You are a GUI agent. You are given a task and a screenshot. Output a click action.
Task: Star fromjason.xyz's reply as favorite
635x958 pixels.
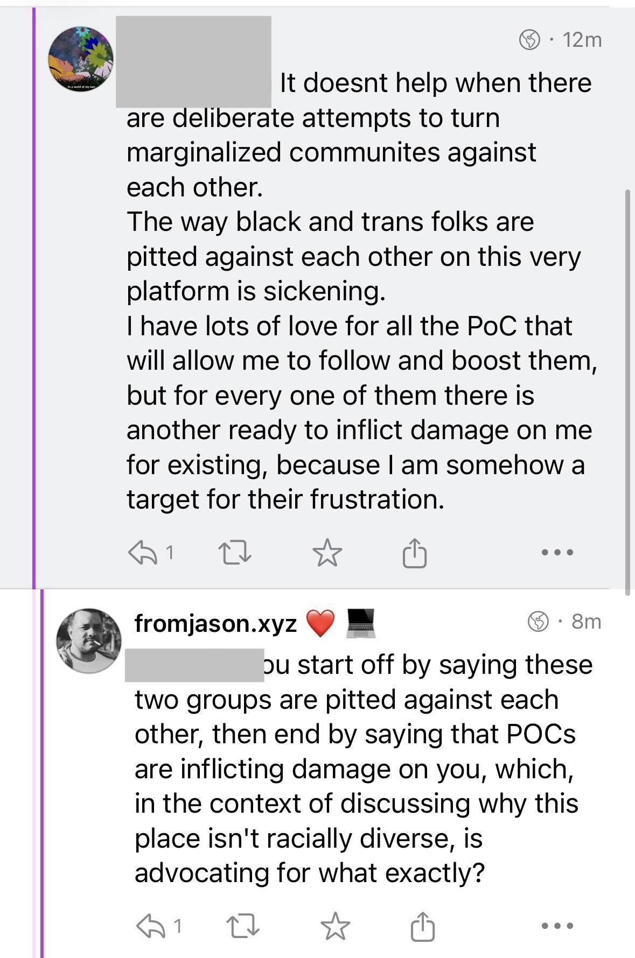(335, 926)
